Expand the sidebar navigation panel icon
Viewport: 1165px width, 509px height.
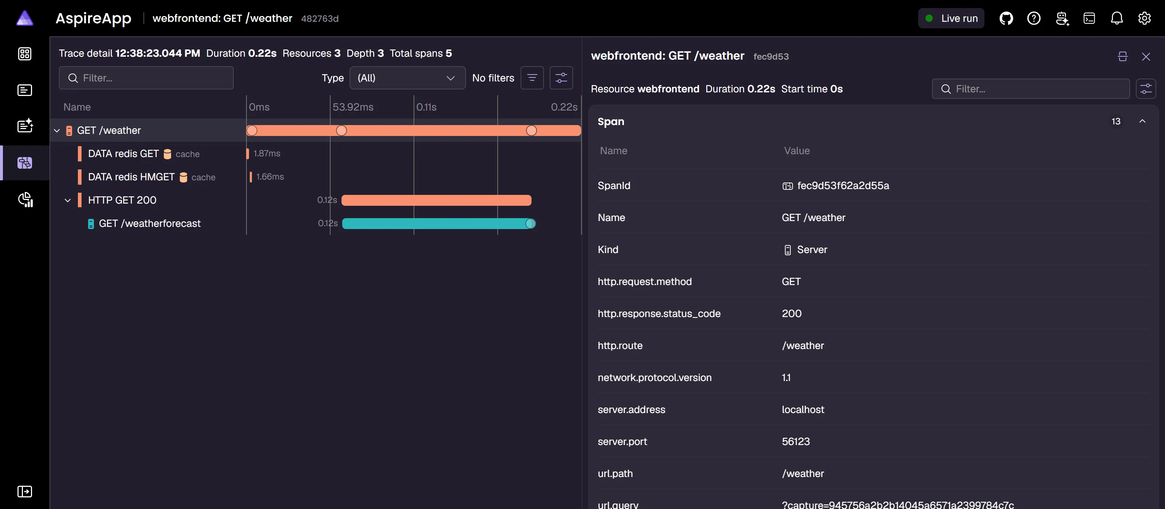point(24,492)
